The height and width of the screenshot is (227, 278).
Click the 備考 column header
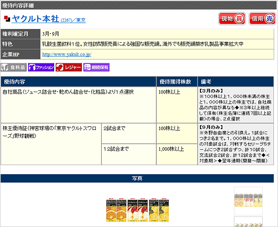point(236,82)
